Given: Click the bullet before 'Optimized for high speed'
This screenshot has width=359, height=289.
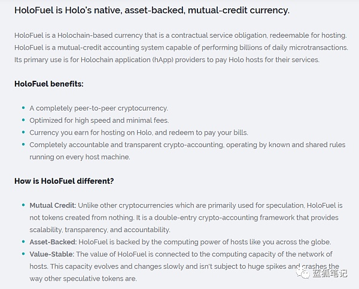Looking at the screenshot, I should pos(23,120).
